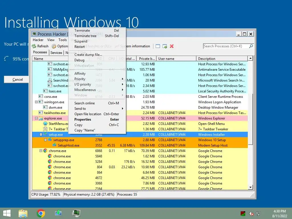Sort by User name column header
This screenshot has height=219, width=292.
176,59
